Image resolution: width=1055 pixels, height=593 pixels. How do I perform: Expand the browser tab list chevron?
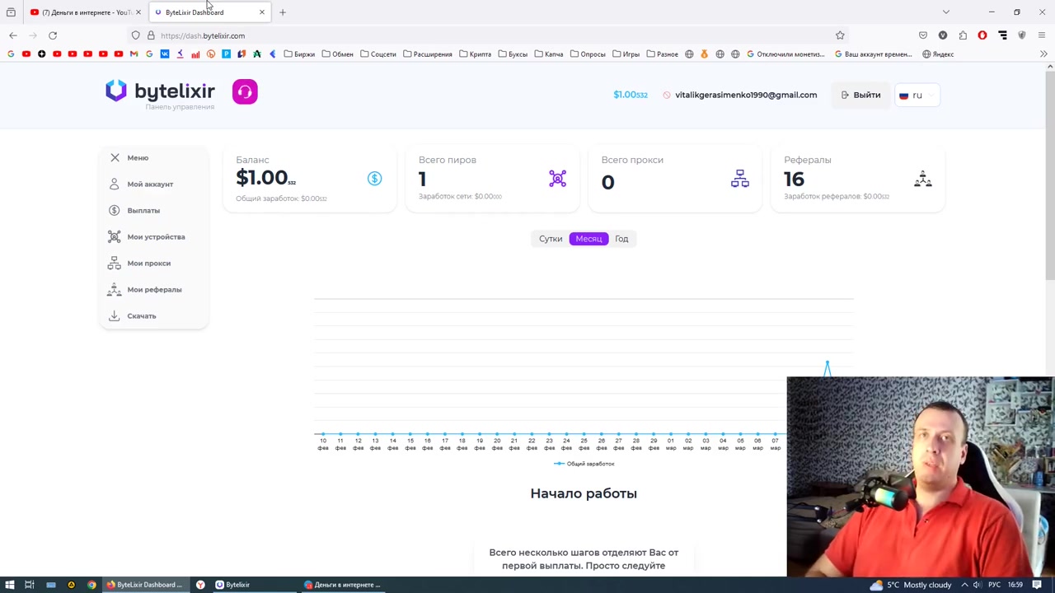click(946, 12)
